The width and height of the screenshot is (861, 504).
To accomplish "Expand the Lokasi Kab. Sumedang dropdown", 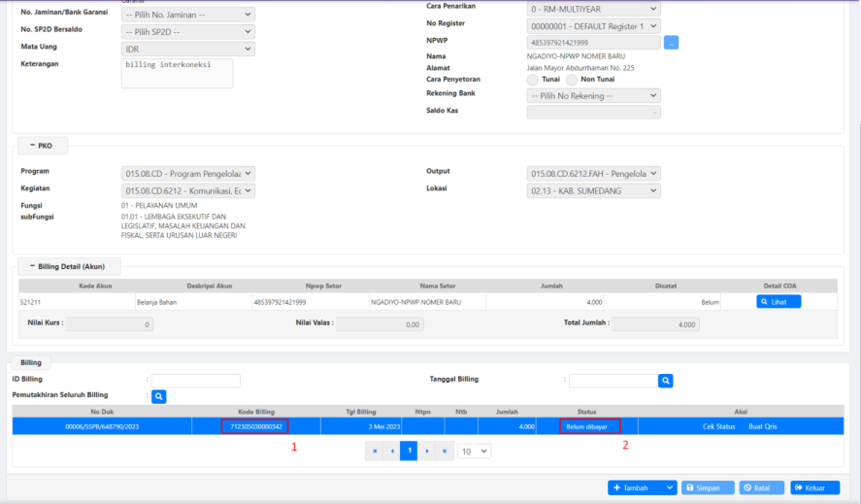I will click(x=593, y=191).
